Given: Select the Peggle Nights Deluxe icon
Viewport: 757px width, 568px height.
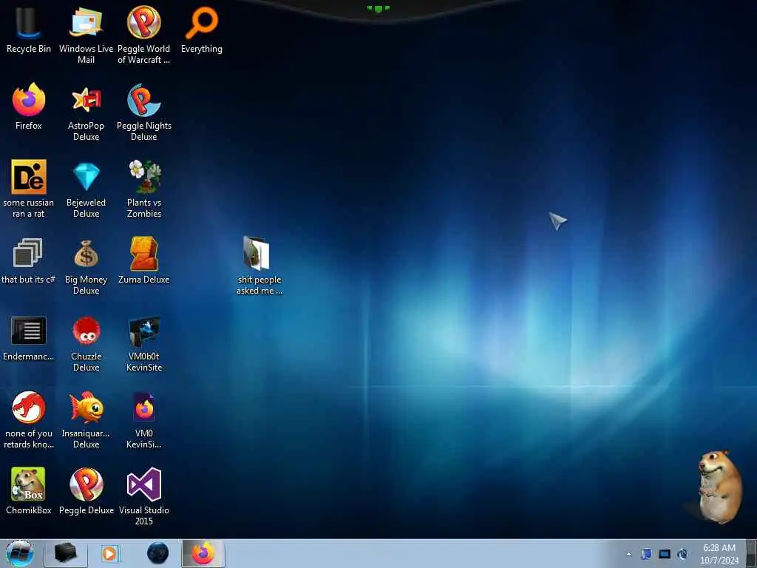Looking at the screenshot, I should 144,112.
